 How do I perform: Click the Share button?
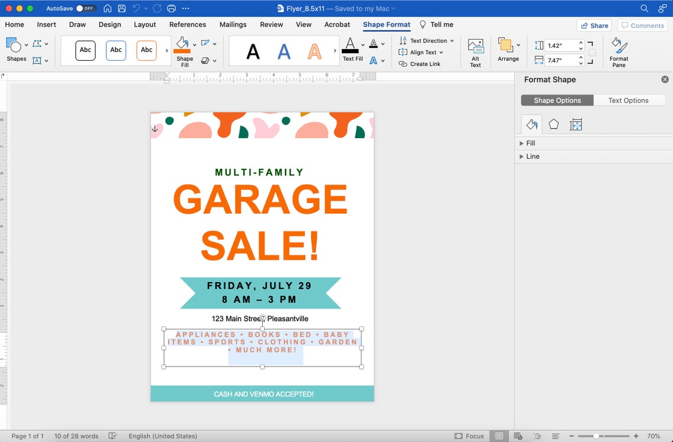click(x=594, y=25)
